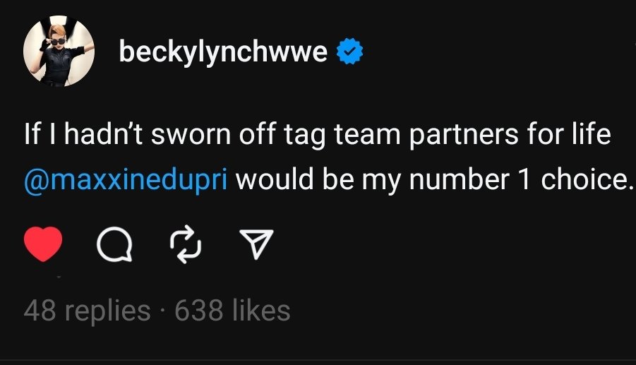
Task: Tap the repost arrows icon
Action: coord(186,244)
